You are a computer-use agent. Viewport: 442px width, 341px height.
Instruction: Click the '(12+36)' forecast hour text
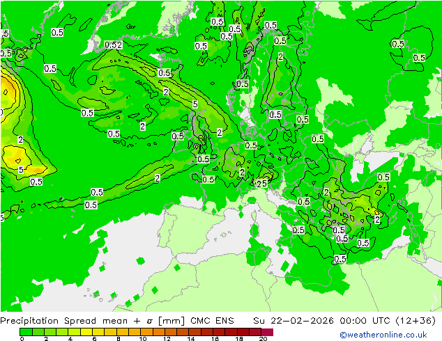[416, 321]
